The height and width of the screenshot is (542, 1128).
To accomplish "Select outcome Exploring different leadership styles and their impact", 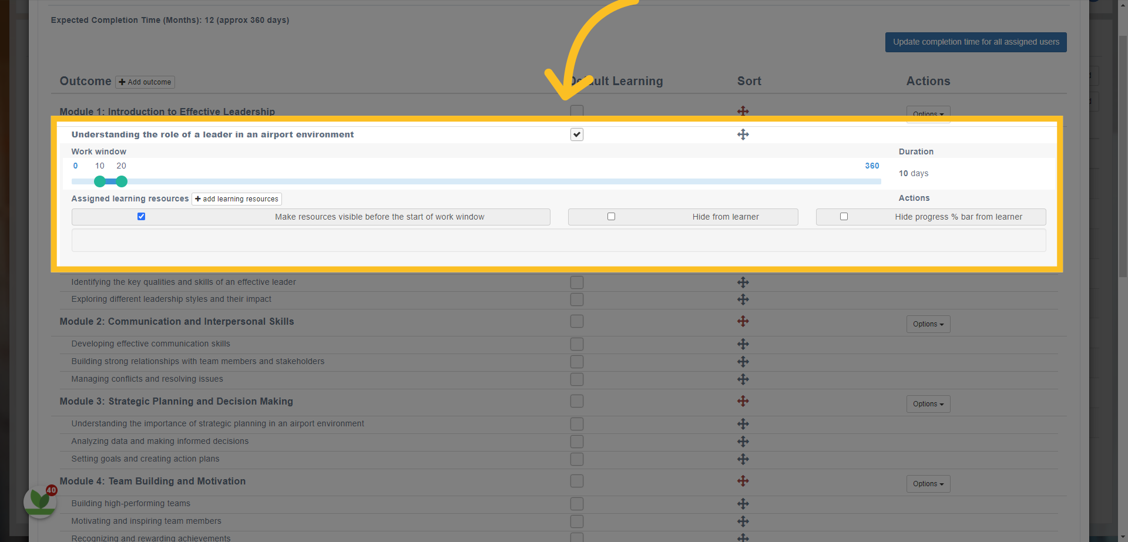I will (171, 299).
